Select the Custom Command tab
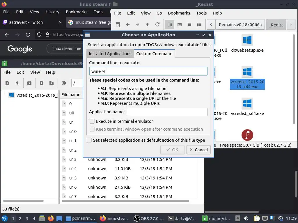The height and width of the screenshot is (223, 298). pos(154,54)
